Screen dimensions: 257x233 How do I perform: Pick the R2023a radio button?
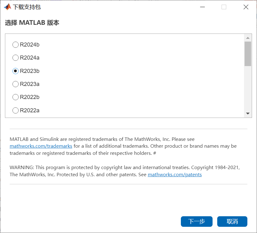pyautogui.click(x=16, y=84)
